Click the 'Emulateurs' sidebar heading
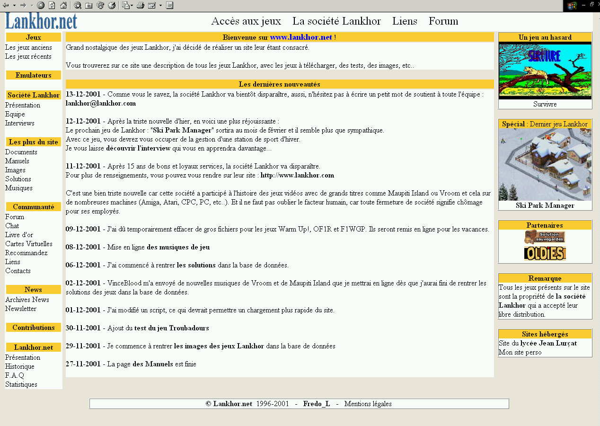The image size is (600, 426). [x=34, y=75]
